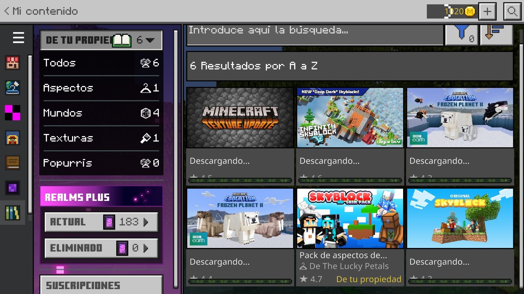
Task: Open the Minecraft Texture Update thumbnail
Action: point(240,118)
